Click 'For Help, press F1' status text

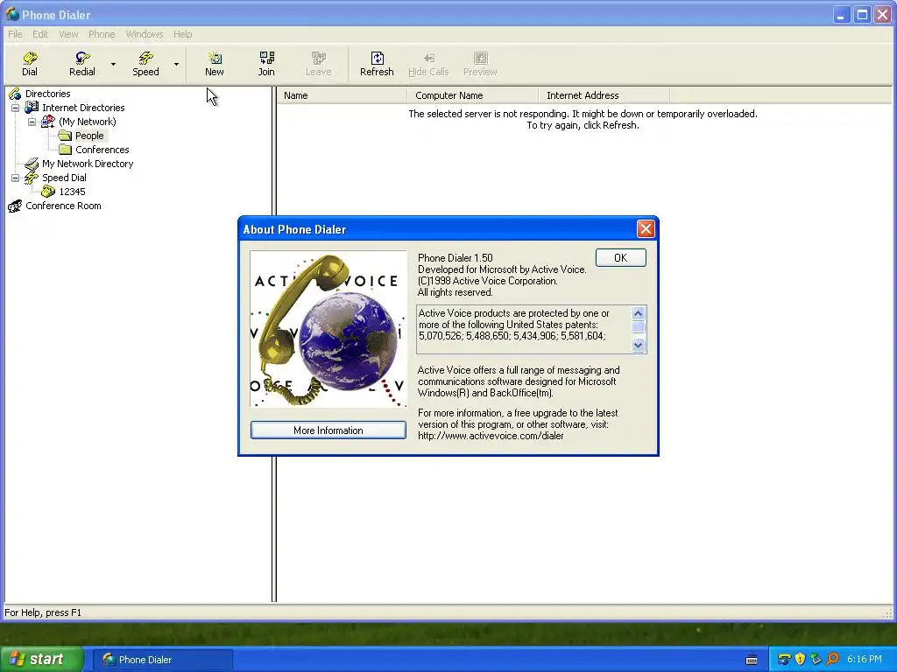[43, 612]
